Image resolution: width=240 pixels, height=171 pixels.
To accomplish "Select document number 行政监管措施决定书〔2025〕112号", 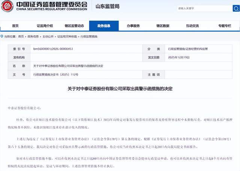I will pos(56,75).
